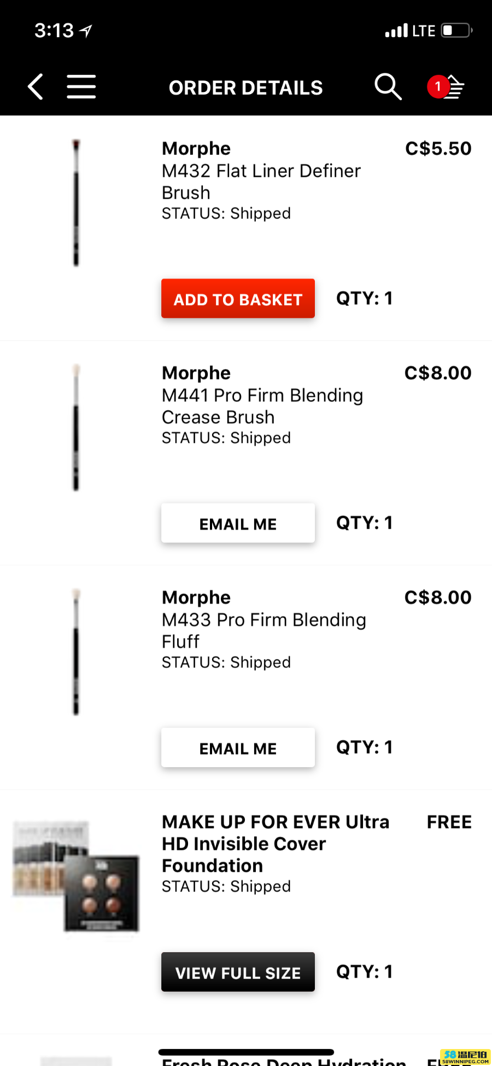Tap the LTE signal status indicator
The image size is (492, 1066).
[410, 31]
